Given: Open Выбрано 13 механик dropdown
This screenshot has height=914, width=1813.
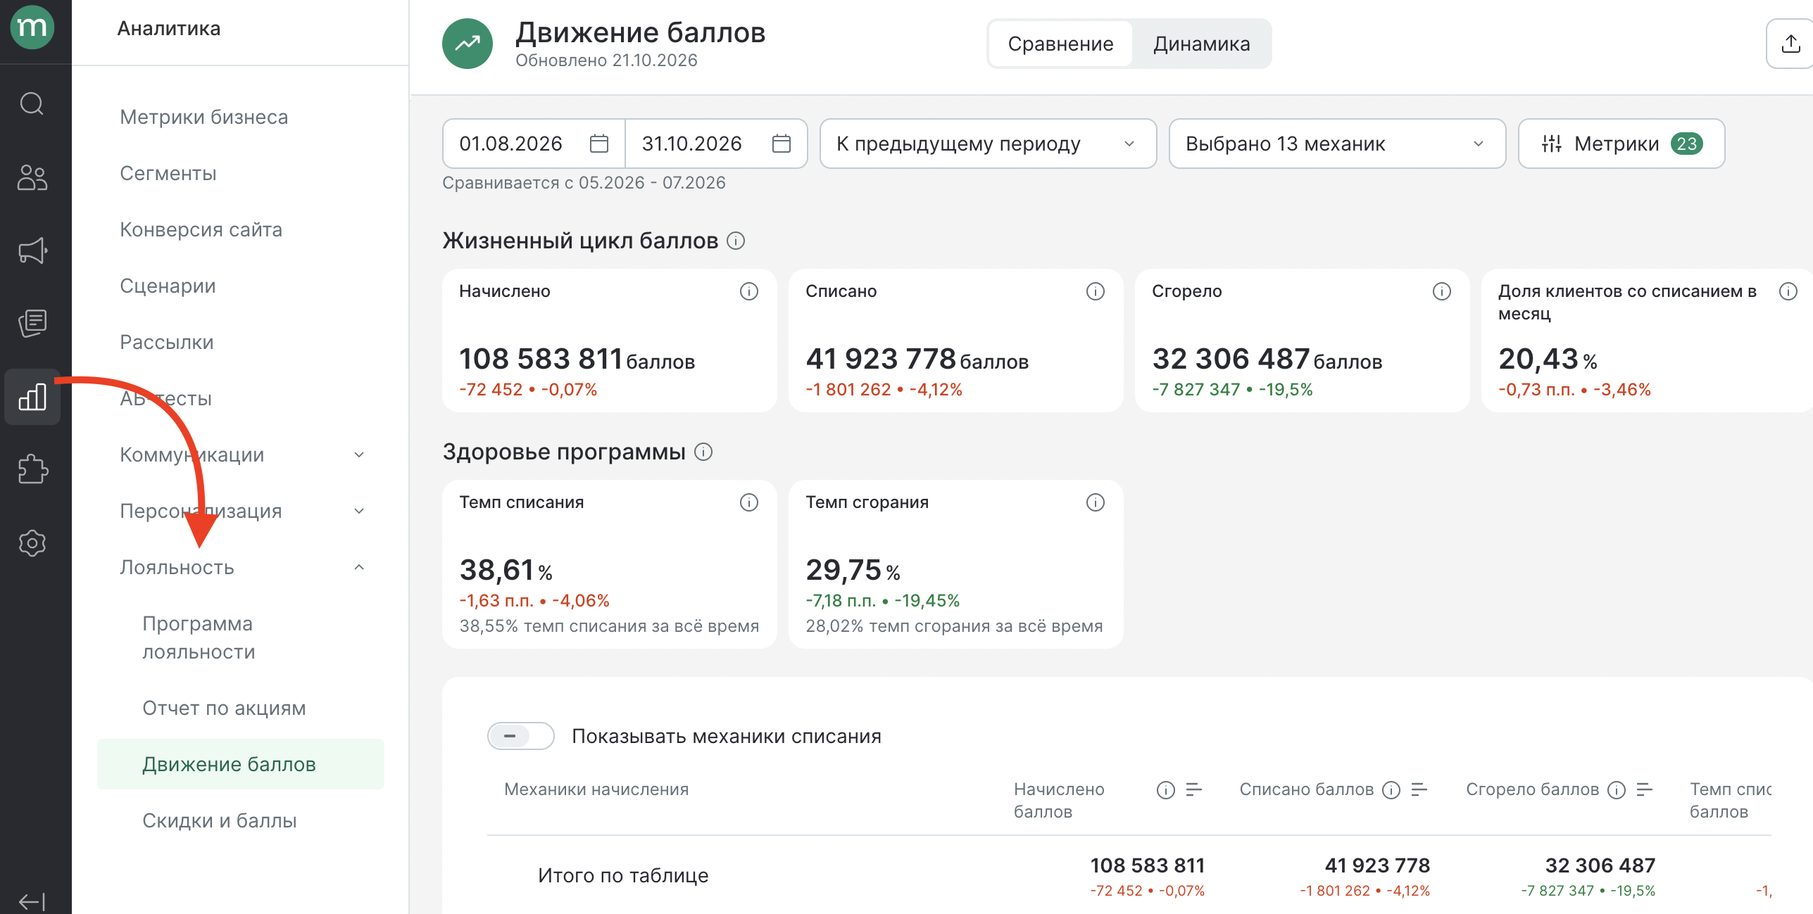Looking at the screenshot, I should [1337, 144].
